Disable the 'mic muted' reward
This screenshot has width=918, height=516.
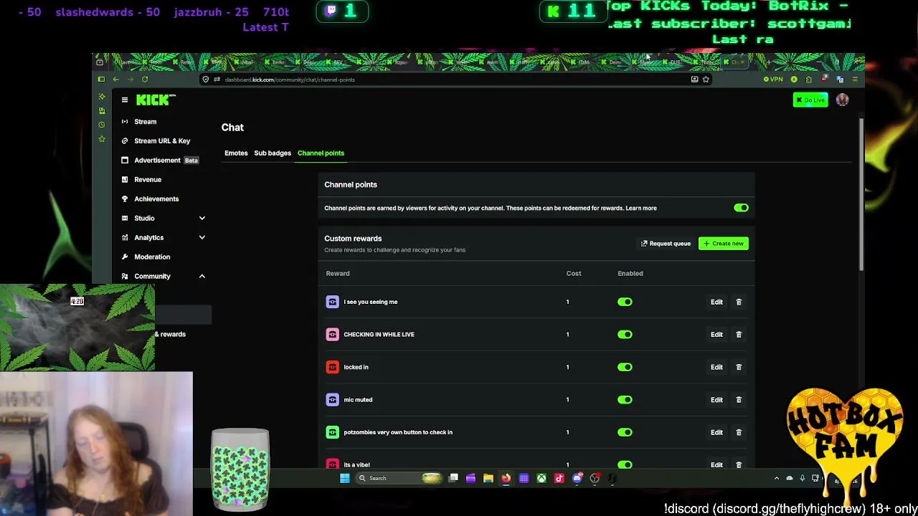625,400
